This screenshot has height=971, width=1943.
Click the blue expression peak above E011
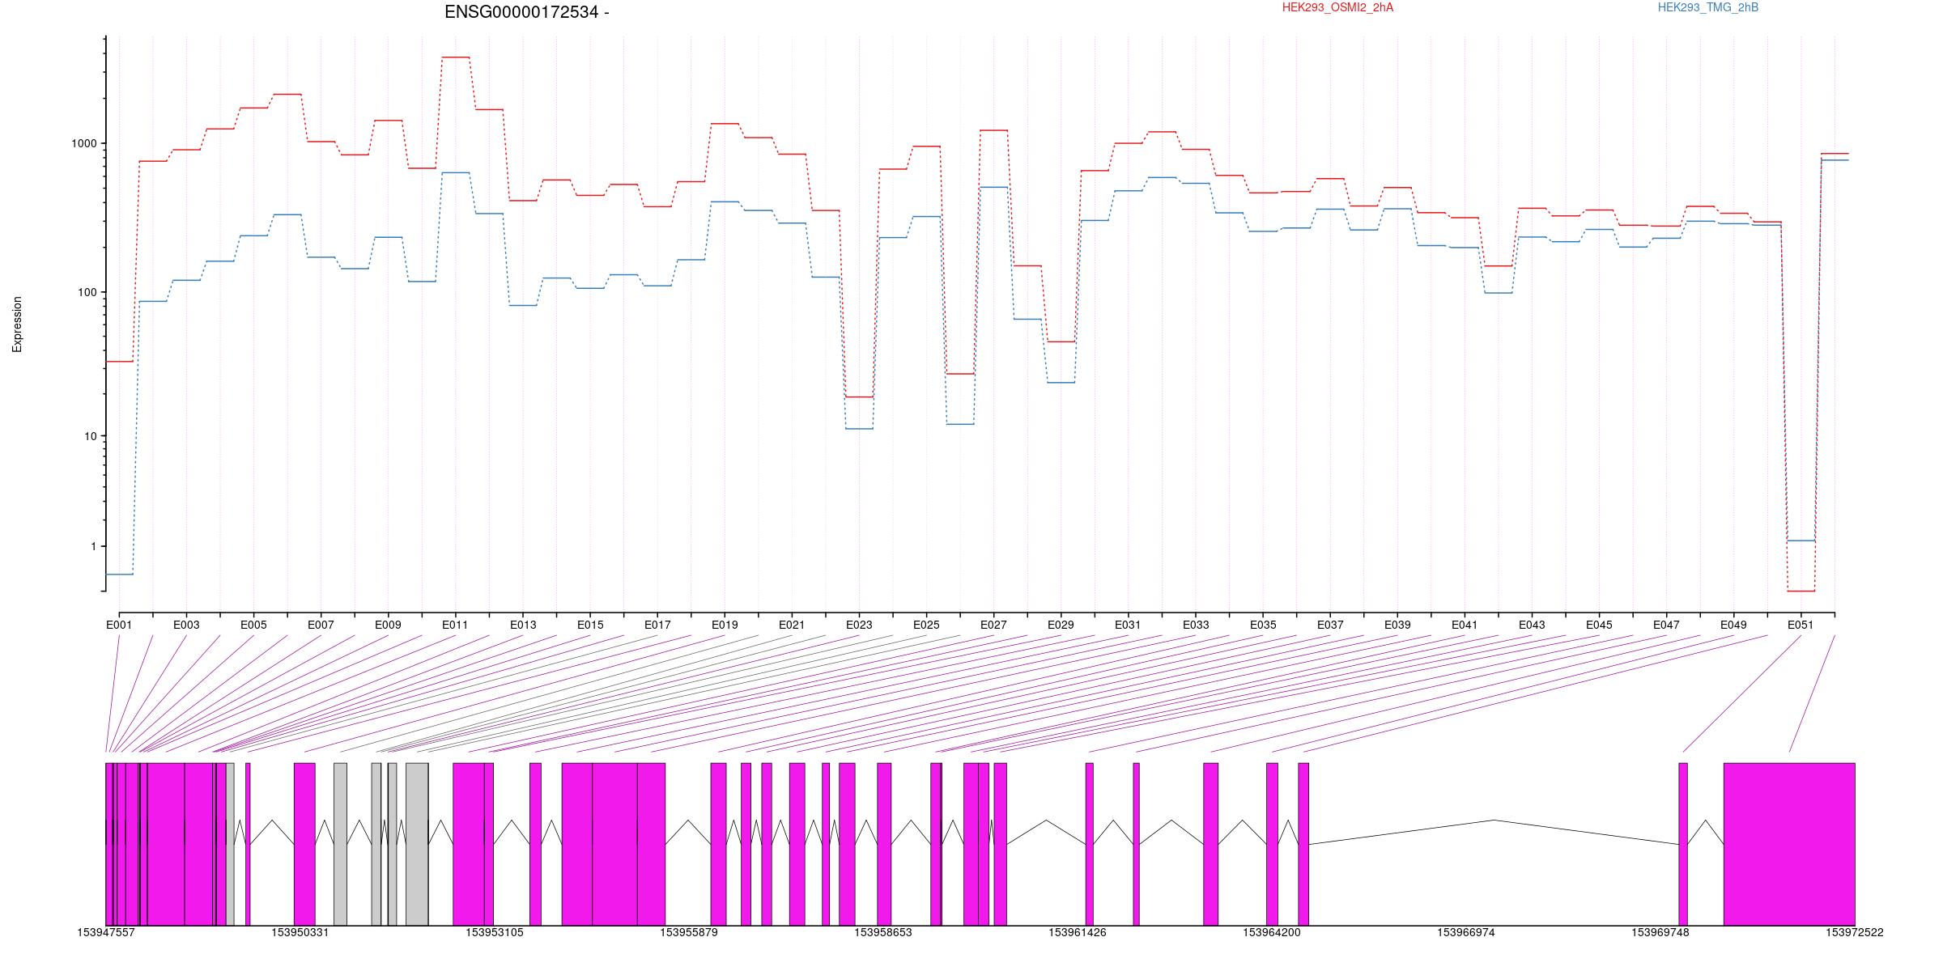tap(456, 172)
